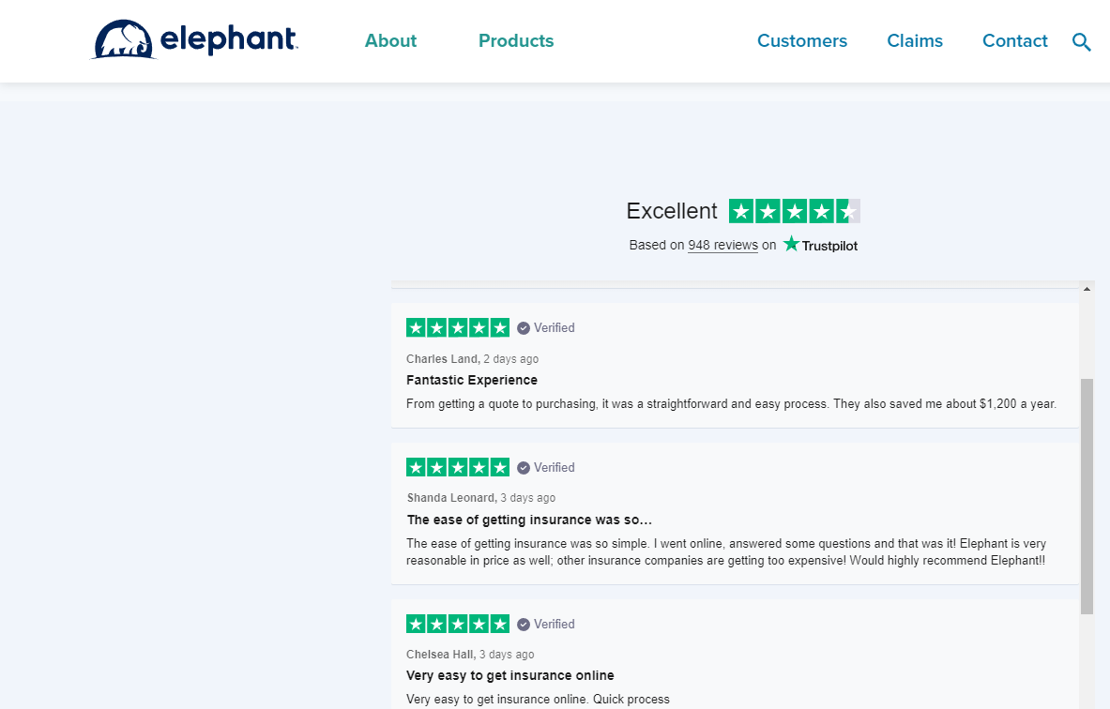Open the Contact page

1015,41
